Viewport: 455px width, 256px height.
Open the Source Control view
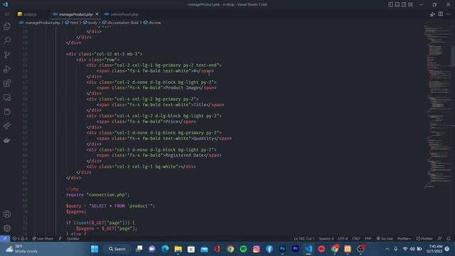point(7,55)
